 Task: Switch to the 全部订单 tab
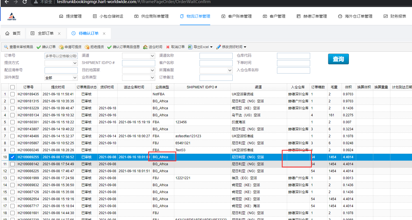pyautogui.click(x=45, y=33)
